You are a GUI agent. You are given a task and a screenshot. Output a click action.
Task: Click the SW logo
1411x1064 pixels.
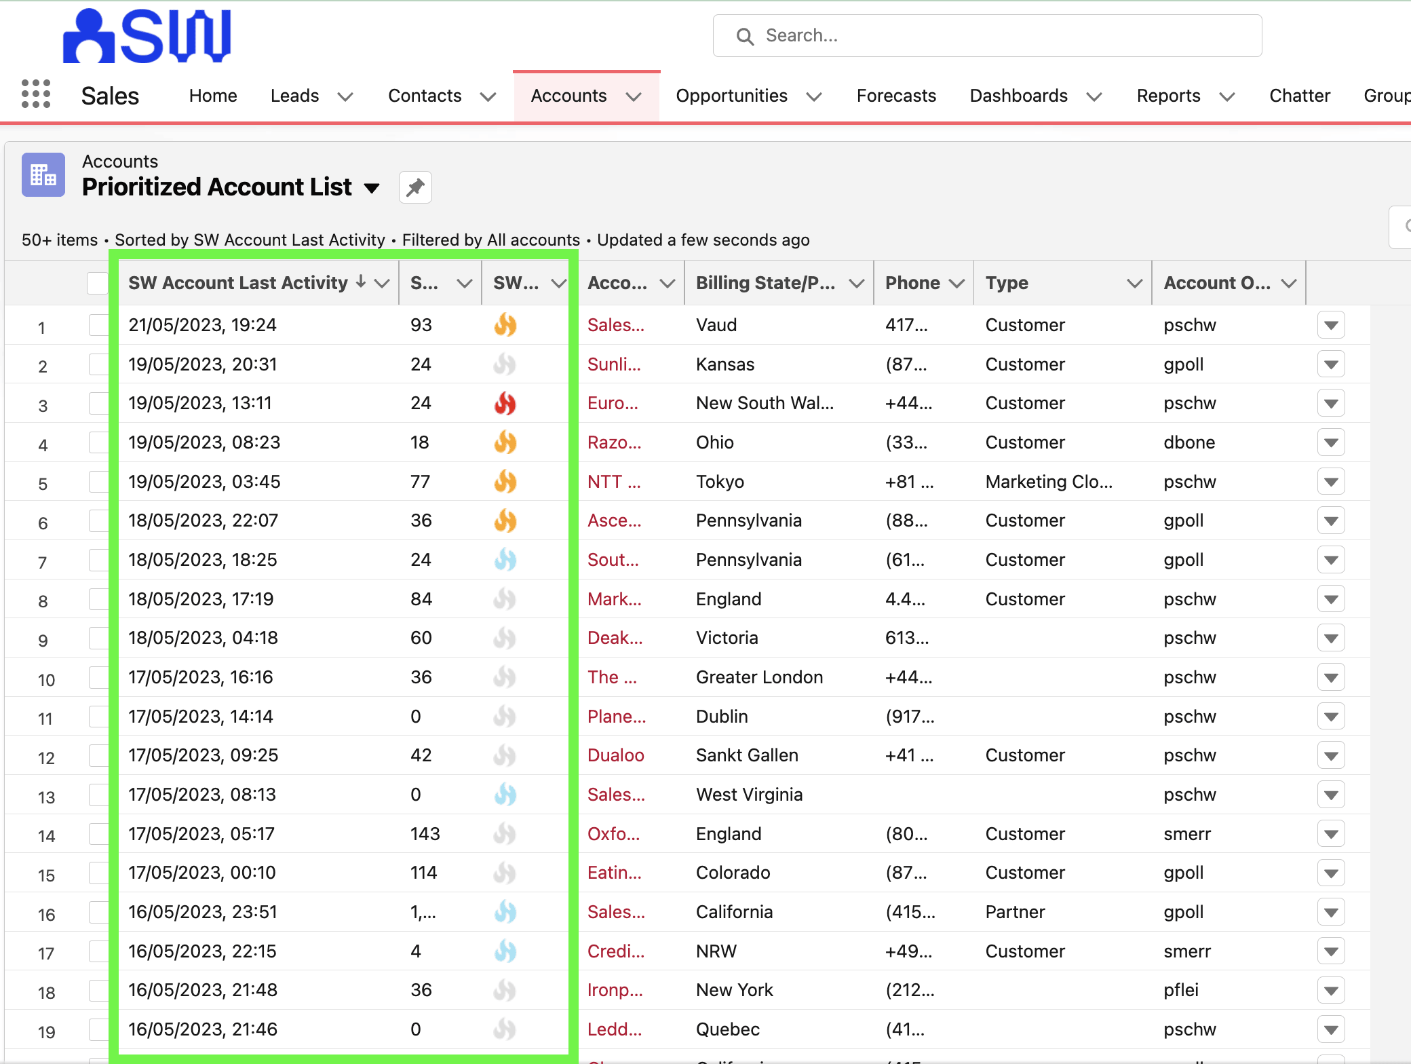(x=147, y=35)
